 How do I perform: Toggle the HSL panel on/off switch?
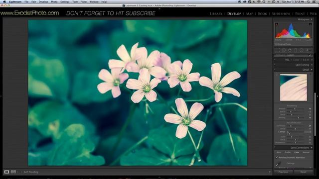[275, 60]
